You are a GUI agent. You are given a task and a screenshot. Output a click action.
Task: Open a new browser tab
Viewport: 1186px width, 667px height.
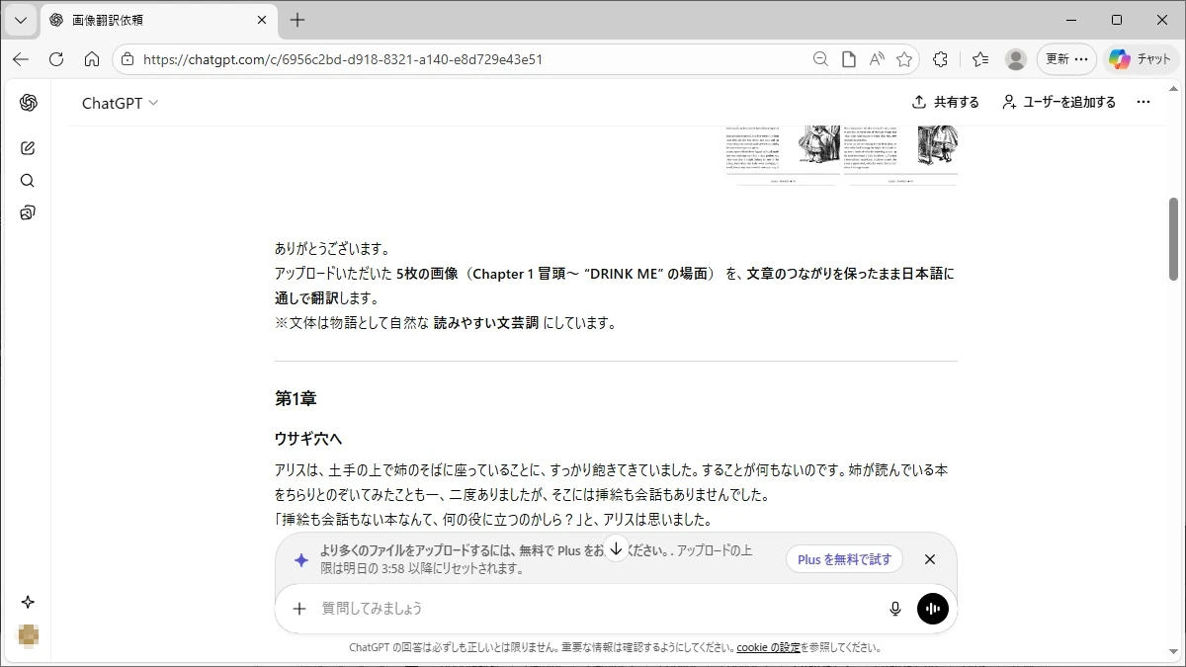[x=297, y=20]
